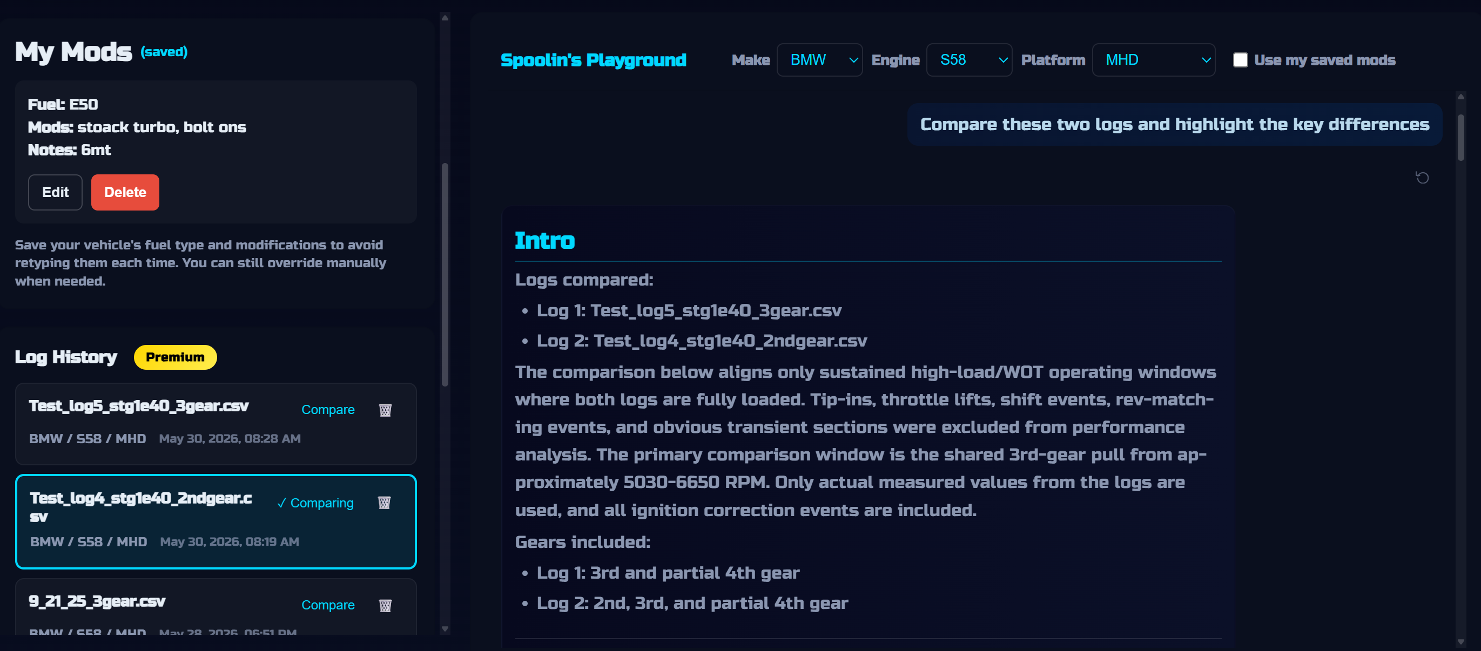
Task: Select the 9_21_25_3gear.csv log entry name
Action: (x=97, y=601)
